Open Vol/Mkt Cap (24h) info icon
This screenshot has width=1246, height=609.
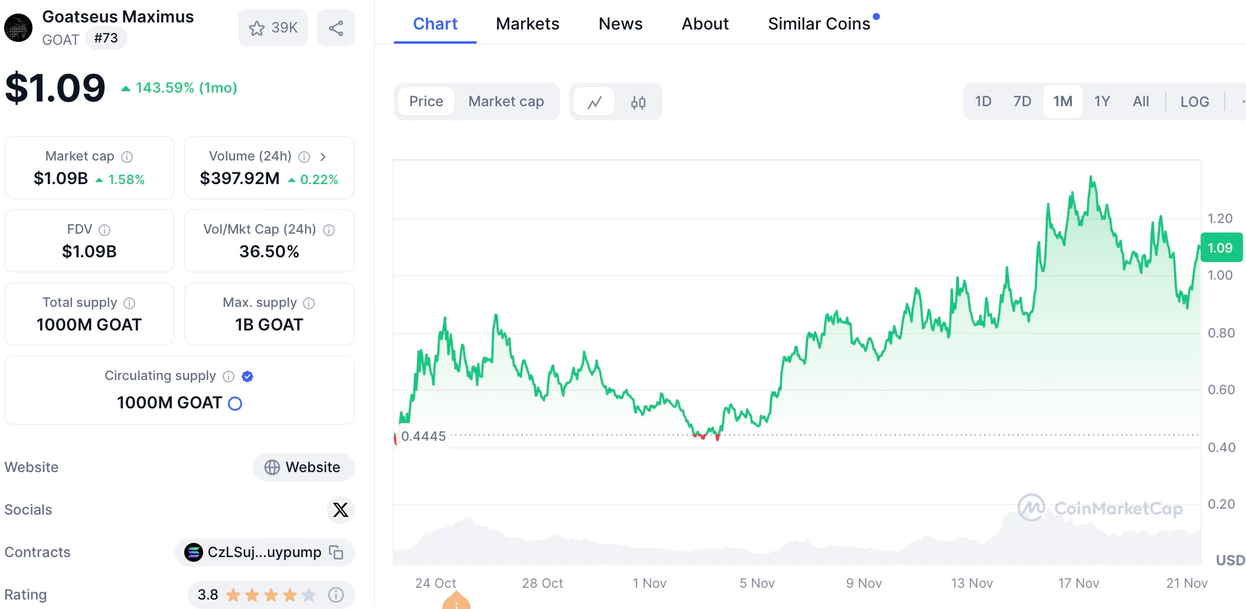[329, 230]
